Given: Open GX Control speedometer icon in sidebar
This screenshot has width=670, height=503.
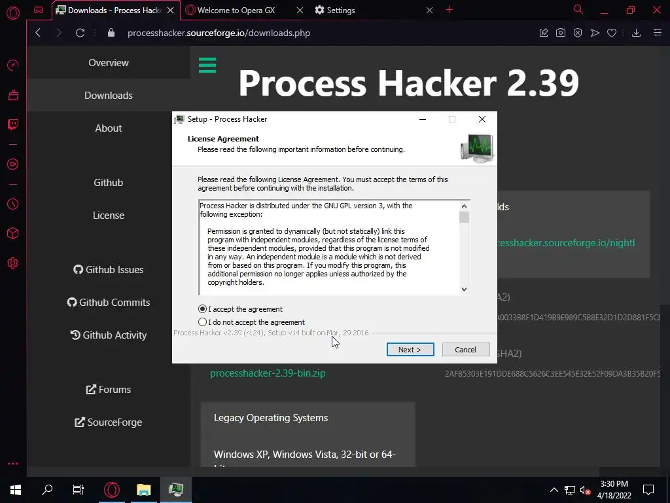Looking at the screenshot, I should click(13, 65).
